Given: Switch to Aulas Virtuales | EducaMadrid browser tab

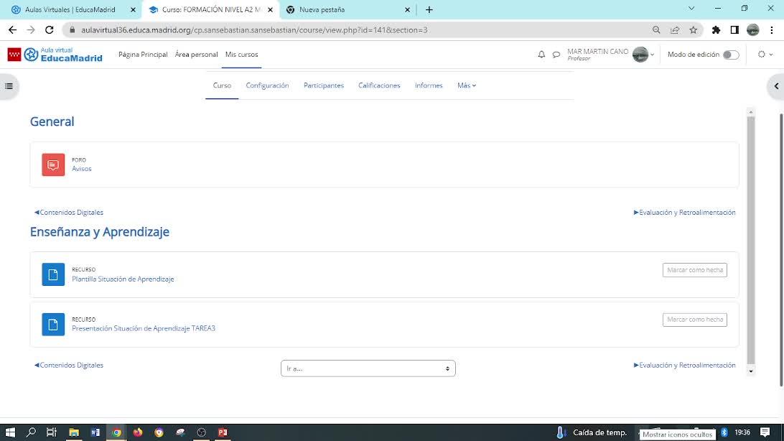Looking at the screenshot, I should [70, 9].
